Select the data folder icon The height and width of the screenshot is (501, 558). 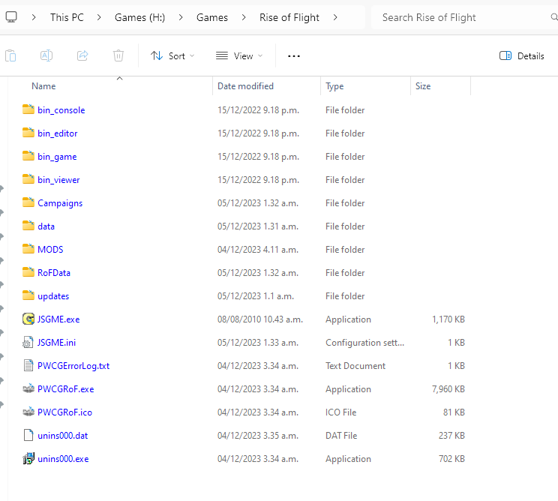(x=28, y=226)
